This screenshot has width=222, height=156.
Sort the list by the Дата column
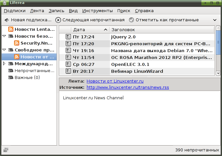pyautogui.click(x=90, y=30)
